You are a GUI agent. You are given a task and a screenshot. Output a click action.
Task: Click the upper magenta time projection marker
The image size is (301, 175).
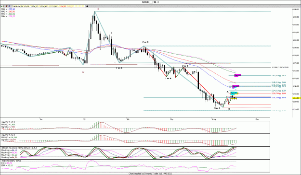tap(237, 75)
